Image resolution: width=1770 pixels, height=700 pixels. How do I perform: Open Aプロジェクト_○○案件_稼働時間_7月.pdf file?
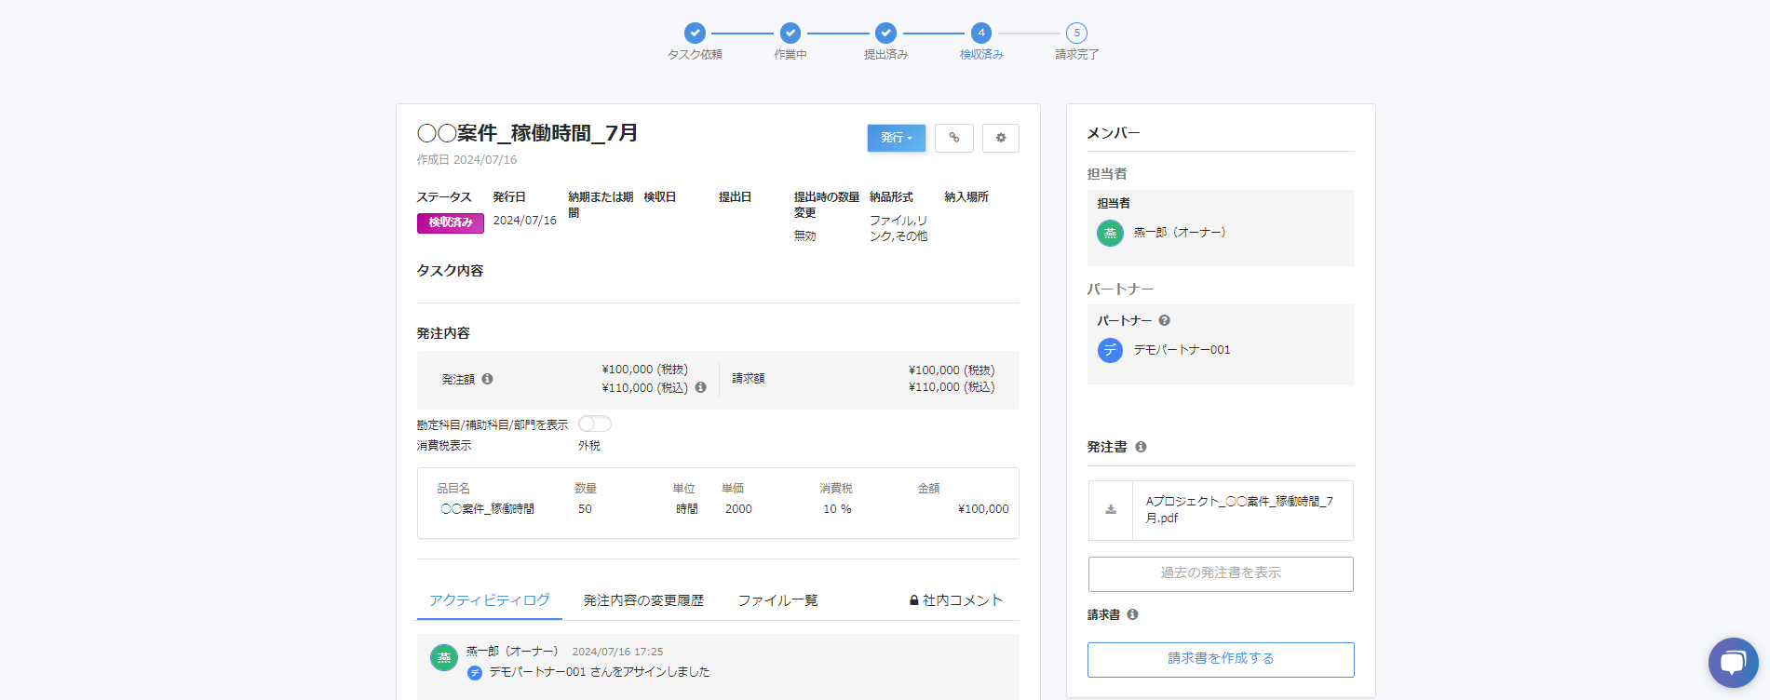1239,509
